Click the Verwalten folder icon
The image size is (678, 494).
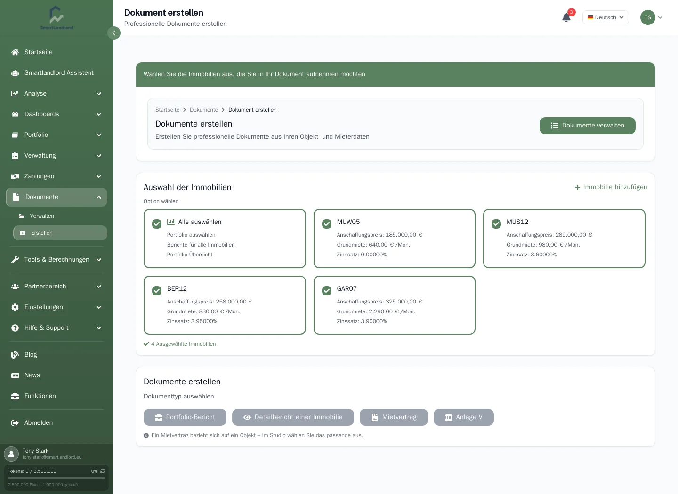[x=22, y=216]
